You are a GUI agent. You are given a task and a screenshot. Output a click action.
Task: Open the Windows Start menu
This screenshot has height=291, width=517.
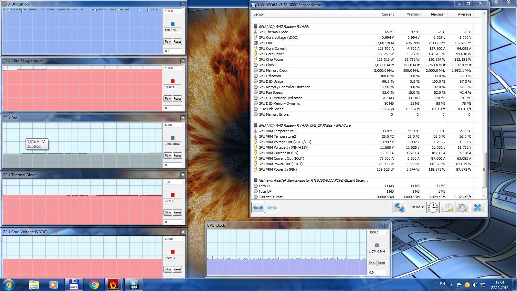(9, 285)
